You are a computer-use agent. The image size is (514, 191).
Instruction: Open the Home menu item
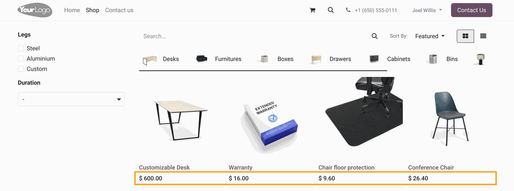[x=72, y=10]
